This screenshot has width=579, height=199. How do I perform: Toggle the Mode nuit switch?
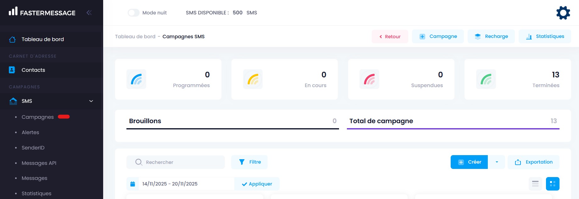[134, 13]
